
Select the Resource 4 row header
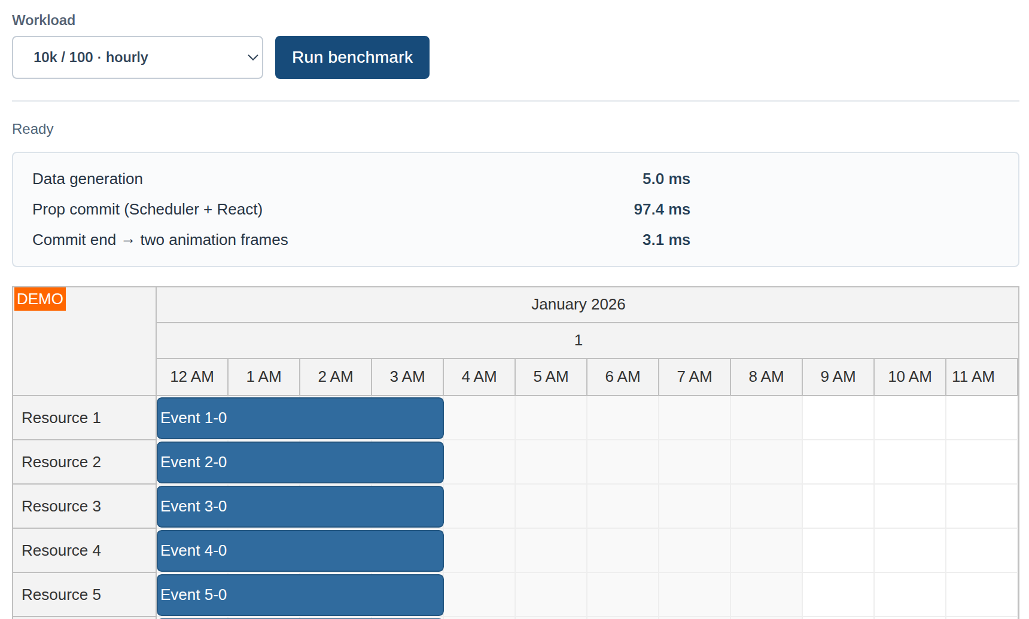84,550
